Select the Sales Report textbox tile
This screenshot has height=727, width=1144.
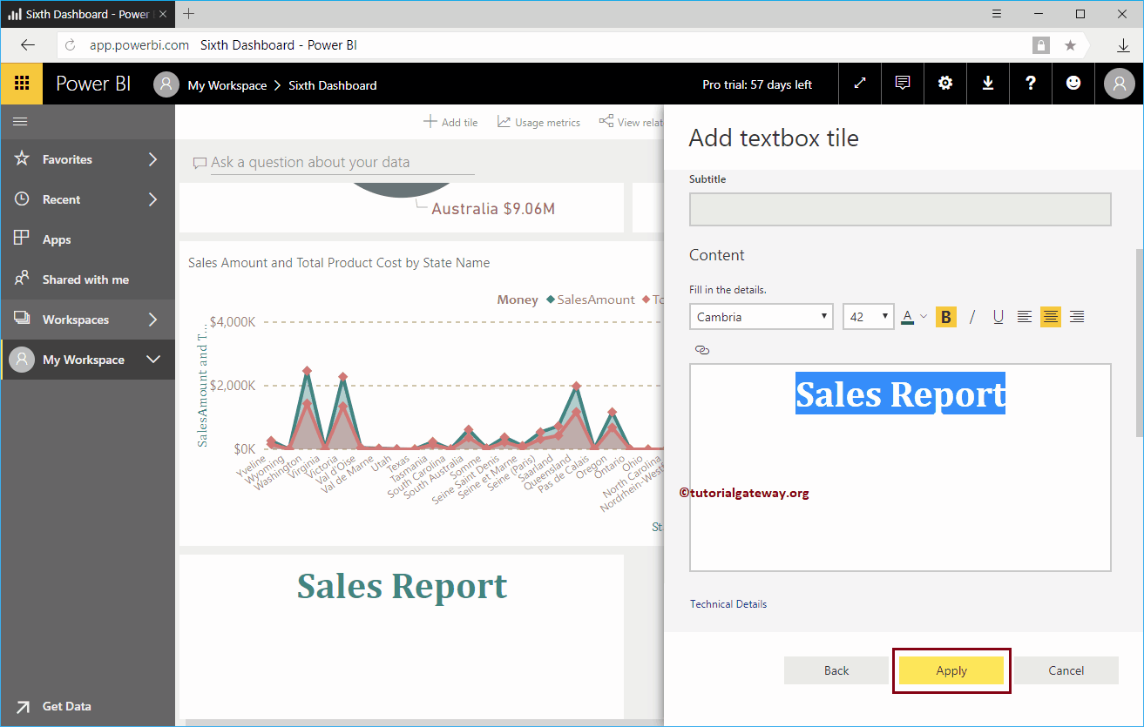click(402, 636)
